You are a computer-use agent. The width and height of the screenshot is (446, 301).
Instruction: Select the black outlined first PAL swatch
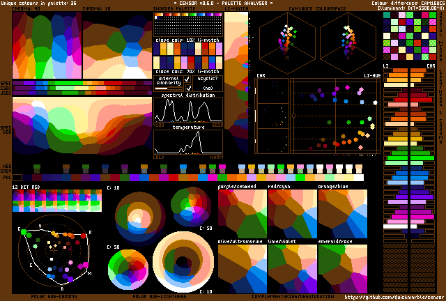click(17, 178)
